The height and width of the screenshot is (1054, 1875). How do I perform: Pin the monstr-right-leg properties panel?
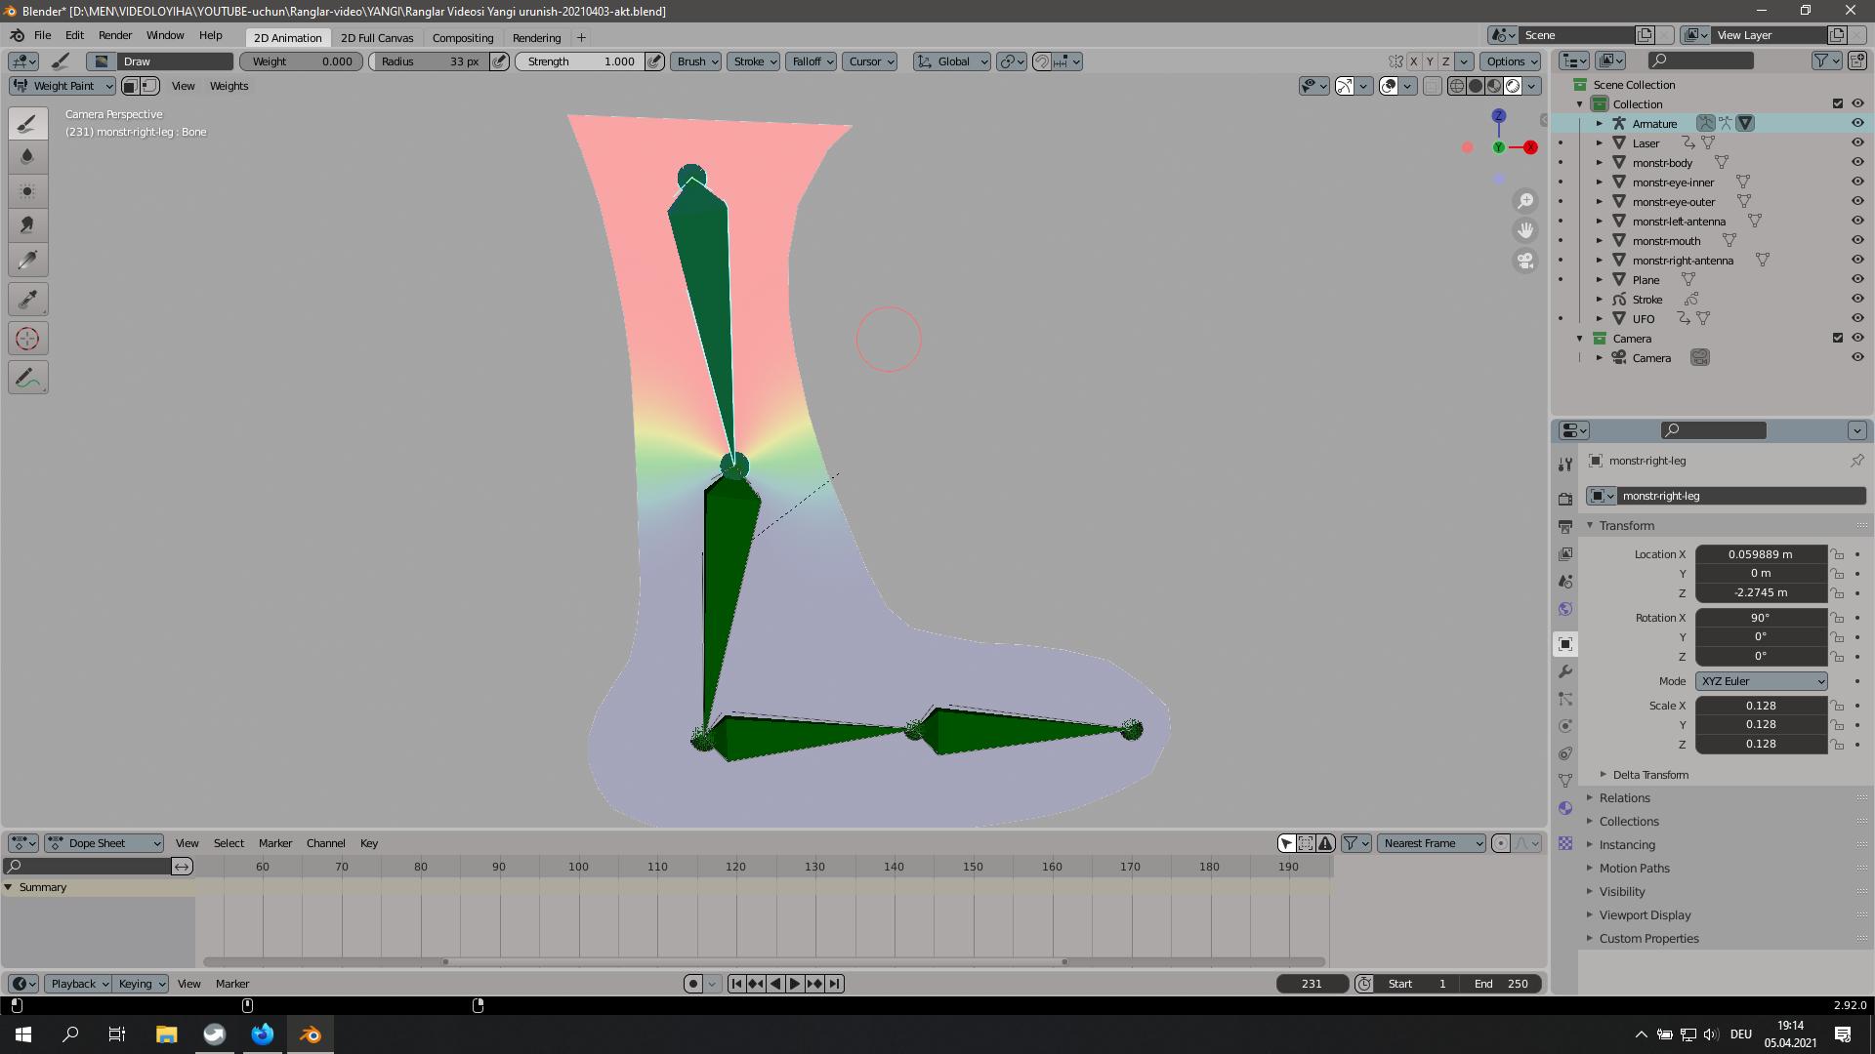tap(1856, 461)
